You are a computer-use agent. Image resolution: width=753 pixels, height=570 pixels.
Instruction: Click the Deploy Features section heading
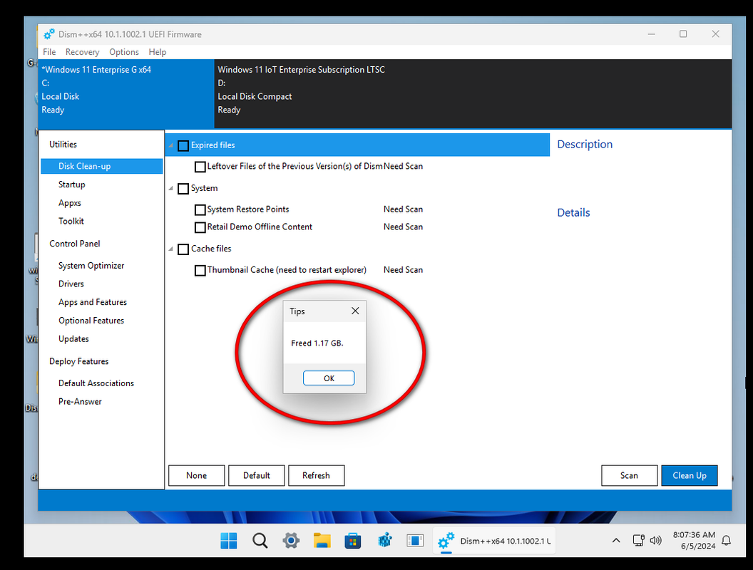[78, 361]
